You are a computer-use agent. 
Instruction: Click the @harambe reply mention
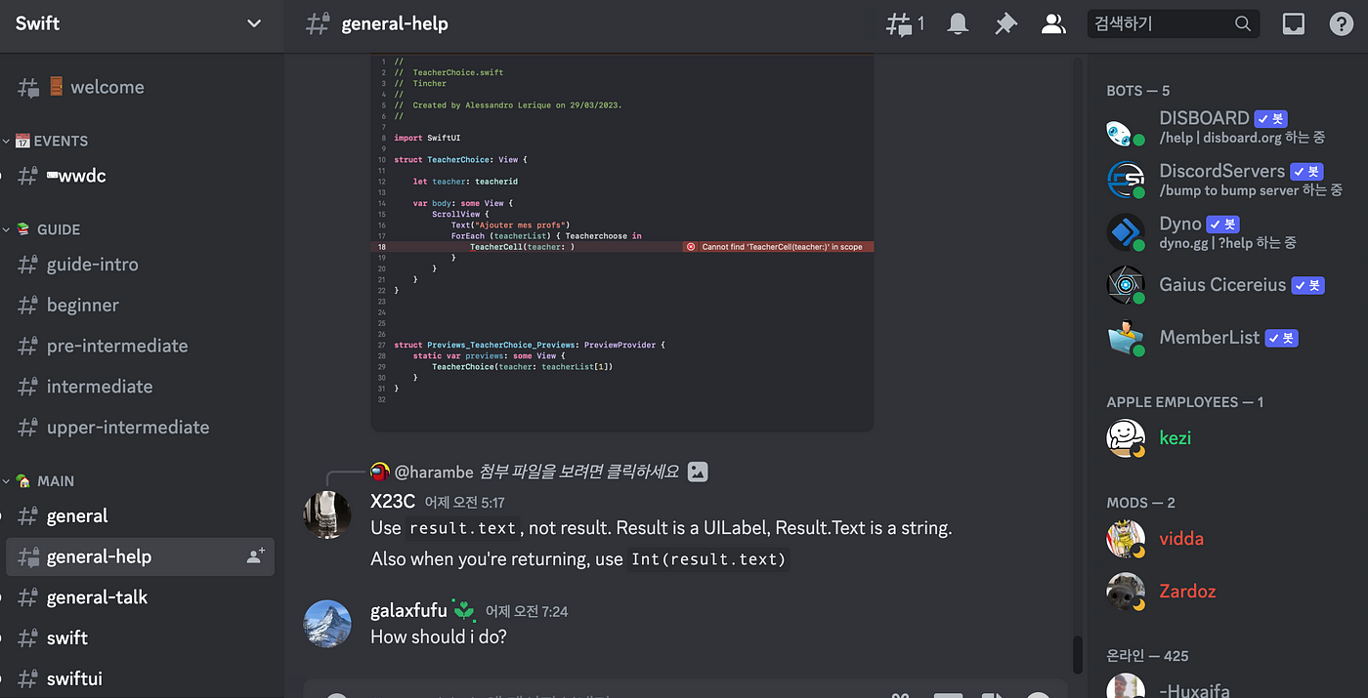(434, 472)
